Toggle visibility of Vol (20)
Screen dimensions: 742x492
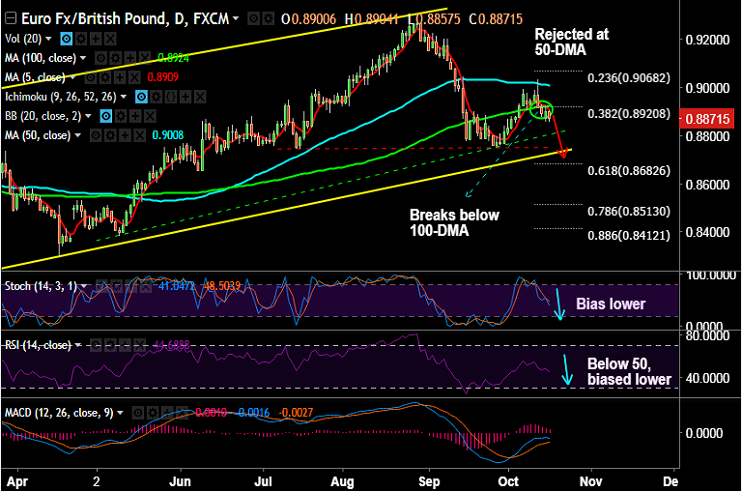[x=67, y=39]
